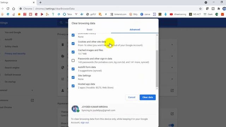Click the dialog scroll up arrow
The height and width of the screenshot is (127, 226).
[157, 35]
